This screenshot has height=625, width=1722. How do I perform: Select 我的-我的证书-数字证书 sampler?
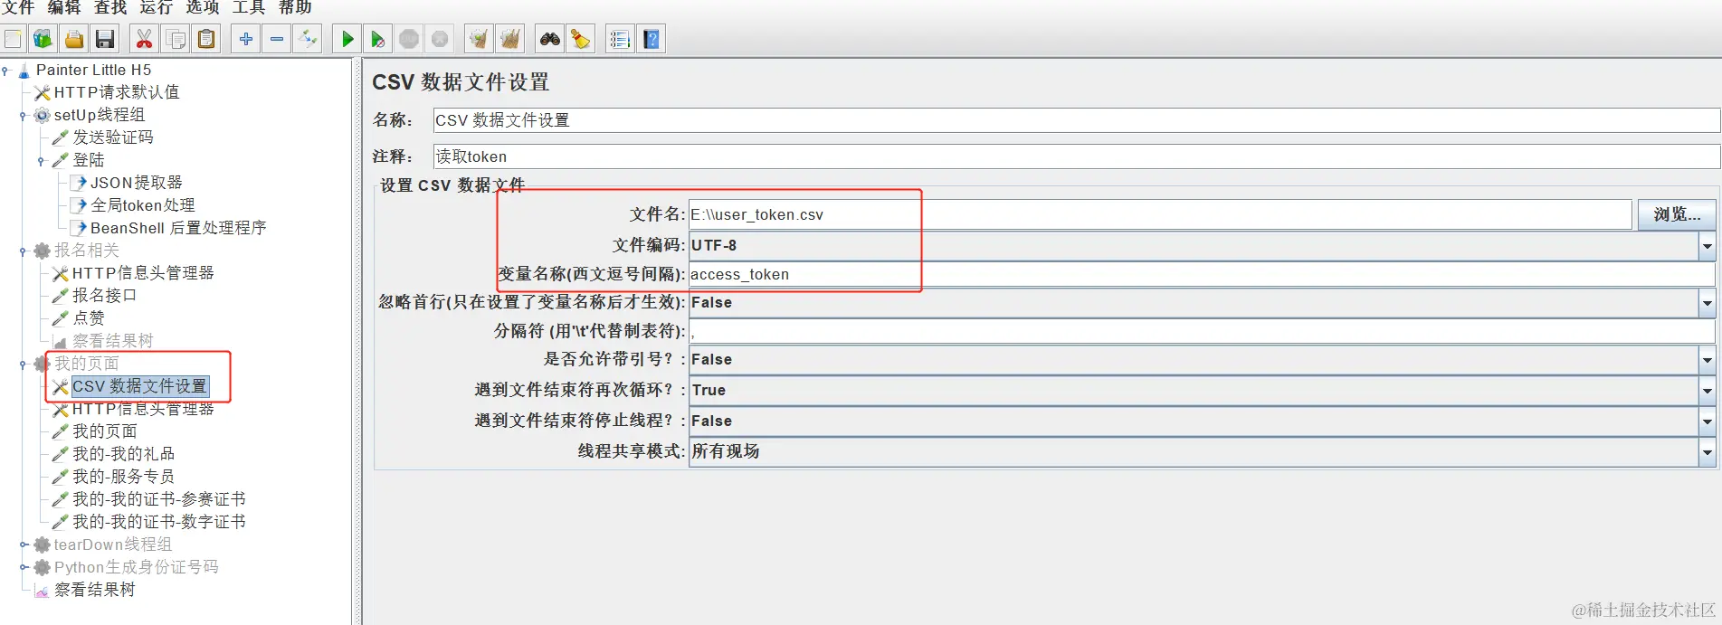tap(158, 522)
